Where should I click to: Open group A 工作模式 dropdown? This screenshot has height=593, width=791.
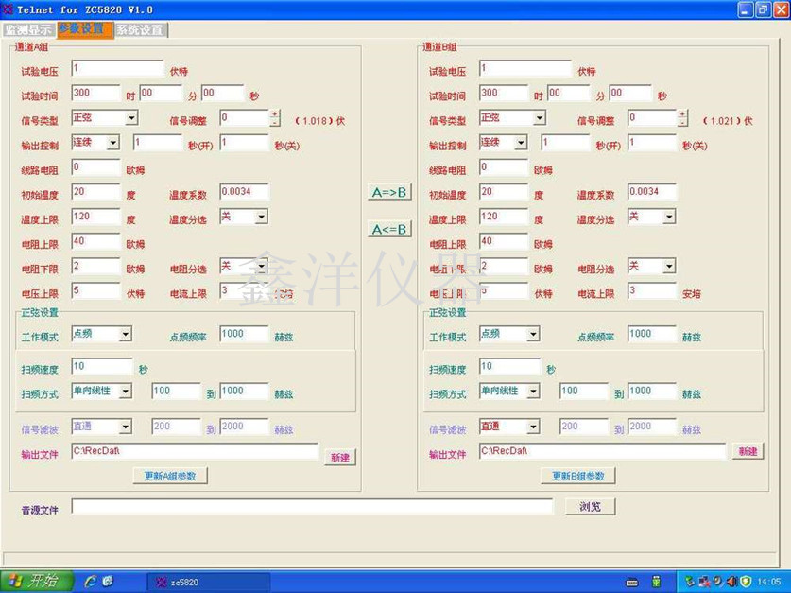point(126,335)
